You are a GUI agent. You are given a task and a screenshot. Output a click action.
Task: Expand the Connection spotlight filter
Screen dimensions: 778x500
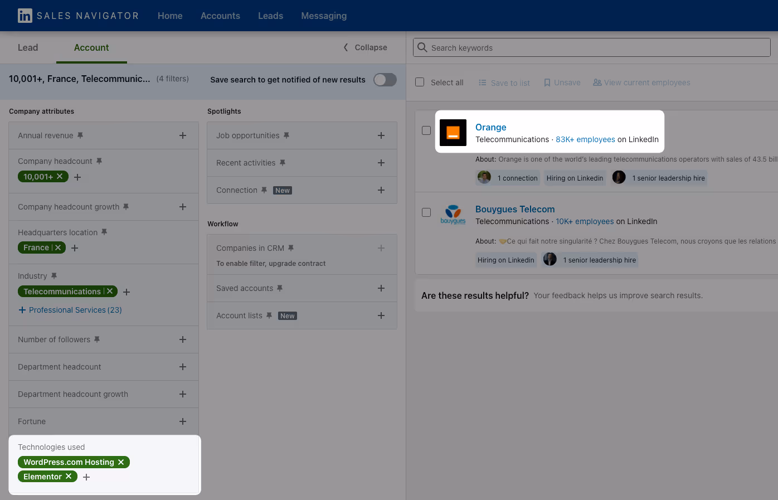381,190
